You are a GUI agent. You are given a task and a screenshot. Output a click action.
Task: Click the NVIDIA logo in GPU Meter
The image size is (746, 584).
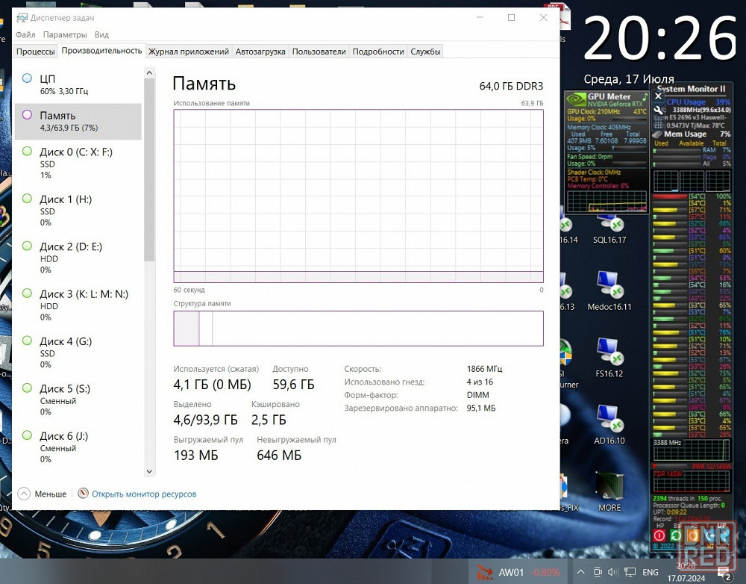576,99
